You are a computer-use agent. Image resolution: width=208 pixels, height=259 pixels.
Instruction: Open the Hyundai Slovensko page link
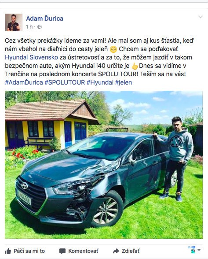click(31, 57)
